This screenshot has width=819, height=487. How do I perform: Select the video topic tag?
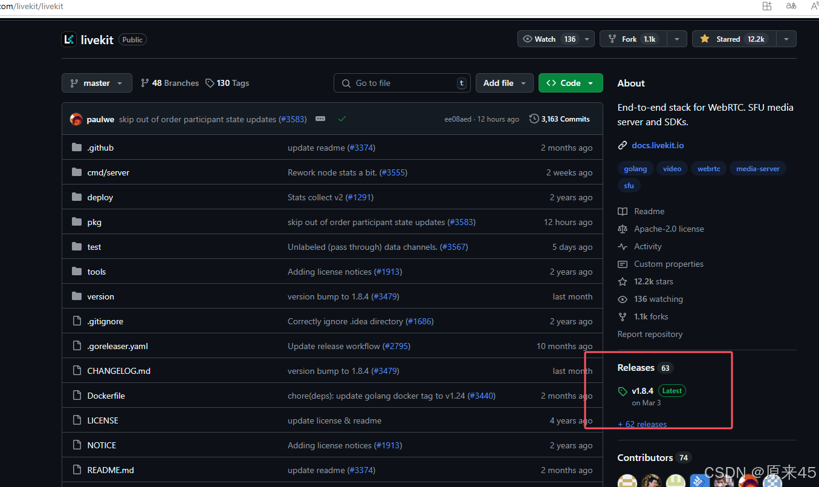point(672,169)
